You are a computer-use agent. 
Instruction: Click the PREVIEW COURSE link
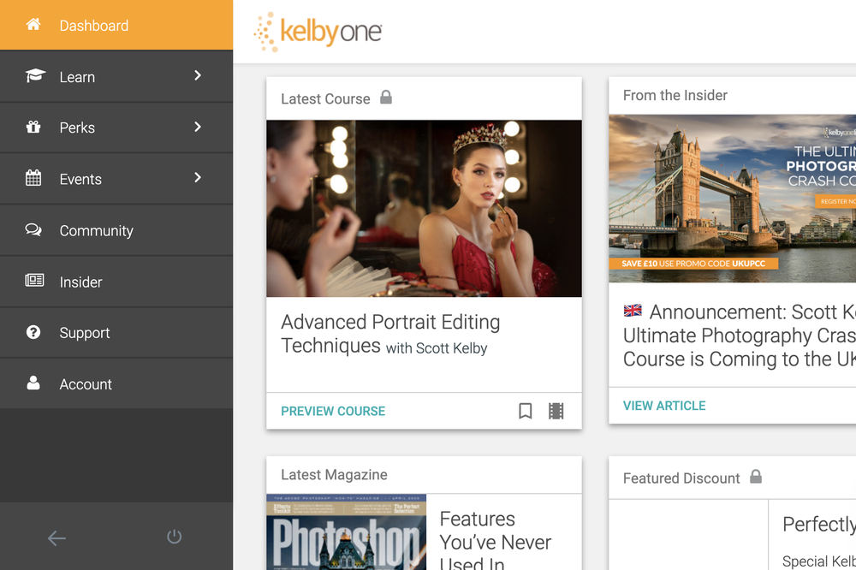point(333,411)
